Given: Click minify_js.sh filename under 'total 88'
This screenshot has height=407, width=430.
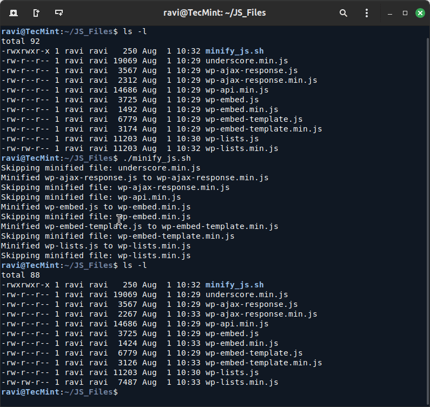Looking at the screenshot, I should point(234,285).
